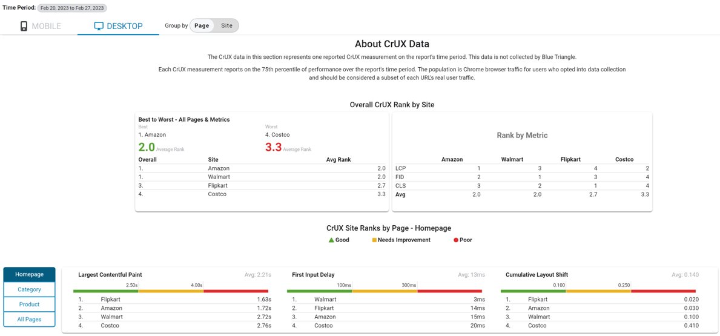Click the green Good triangle legend marker
The image size is (720, 336).
pyautogui.click(x=331, y=240)
